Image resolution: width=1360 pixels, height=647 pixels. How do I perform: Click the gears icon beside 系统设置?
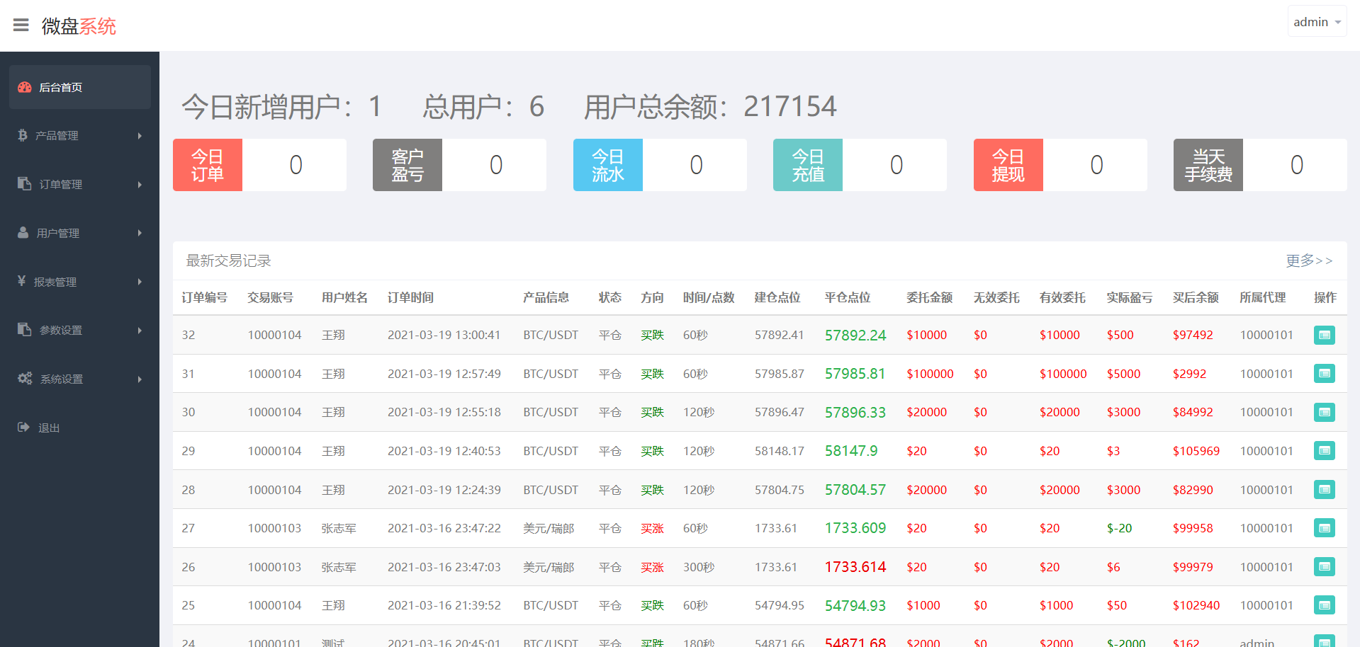pyautogui.click(x=26, y=378)
